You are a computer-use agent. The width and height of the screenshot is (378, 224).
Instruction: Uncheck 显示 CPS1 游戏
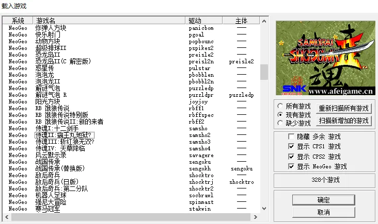(x=292, y=147)
